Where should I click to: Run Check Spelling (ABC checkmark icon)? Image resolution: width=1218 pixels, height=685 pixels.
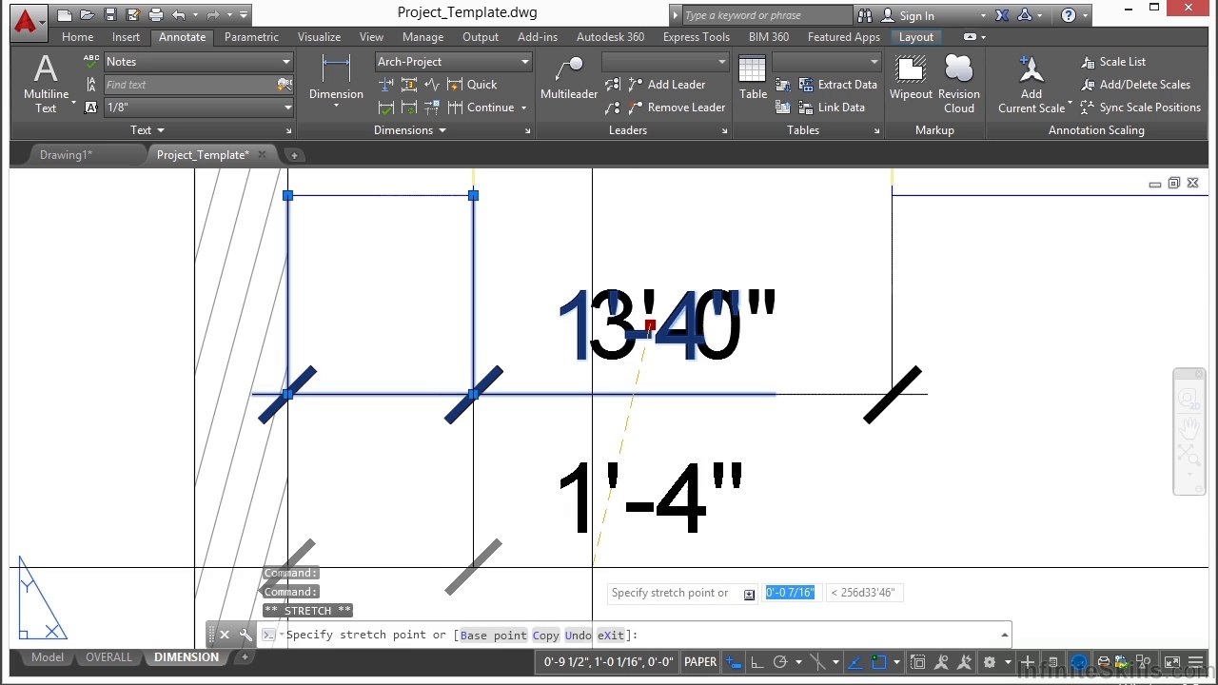click(91, 62)
